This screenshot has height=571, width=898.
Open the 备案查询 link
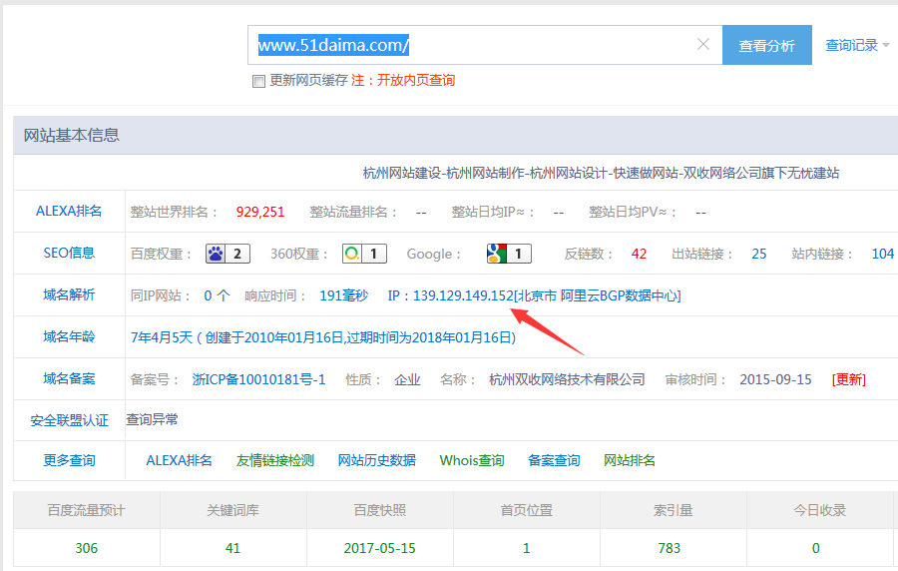click(554, 460)
